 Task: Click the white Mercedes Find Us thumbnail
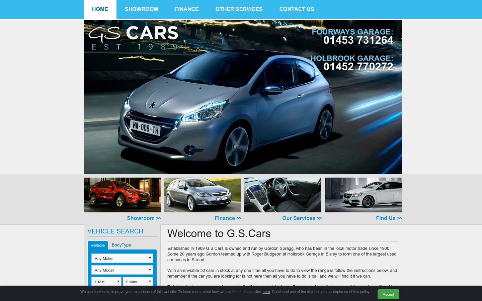[x=363, y=195]
